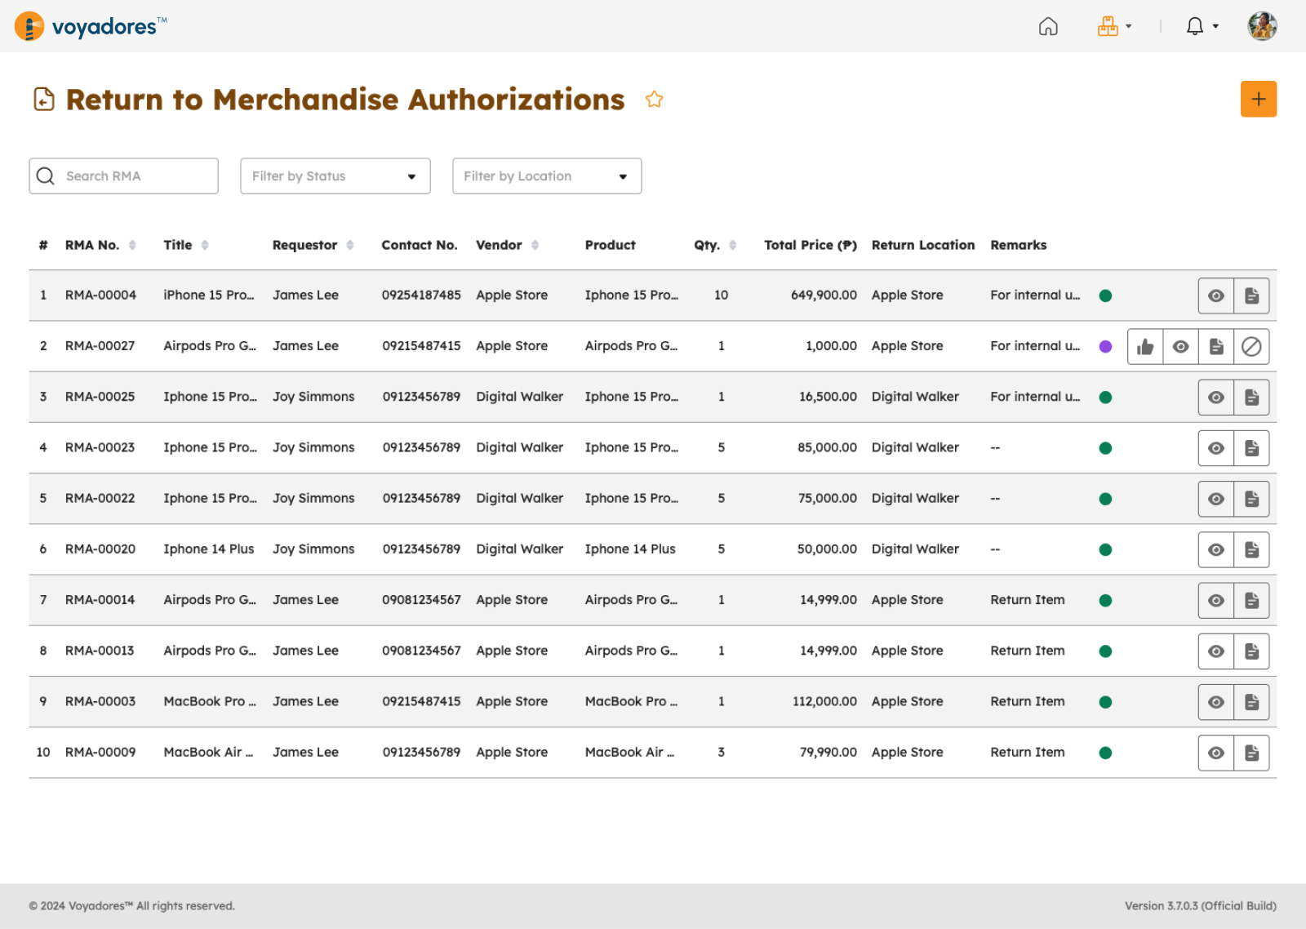The height and width of the screenshot is (929, 1306).
Task: Click purple status dot of RMA-00027
Action: [1105, 346]
